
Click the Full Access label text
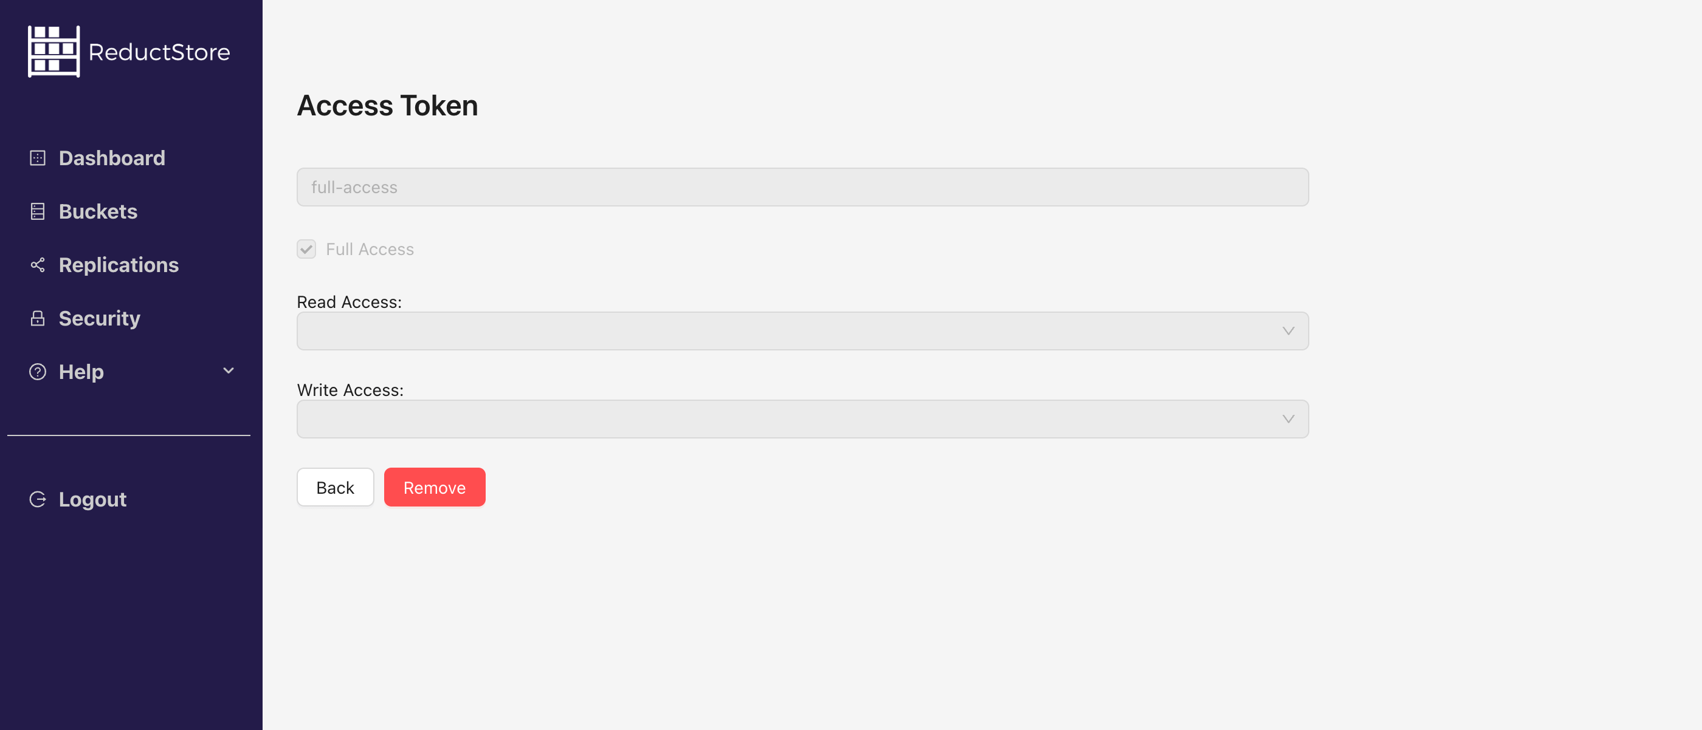(x=370, y=250)
